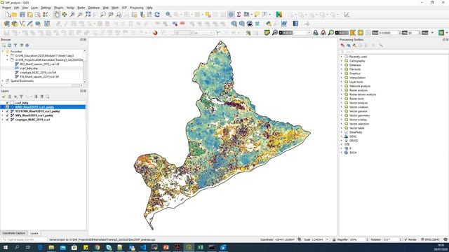Open the Scale dropdown in status bar
This screenshot has height=252, width=449.
click(328, 239)
